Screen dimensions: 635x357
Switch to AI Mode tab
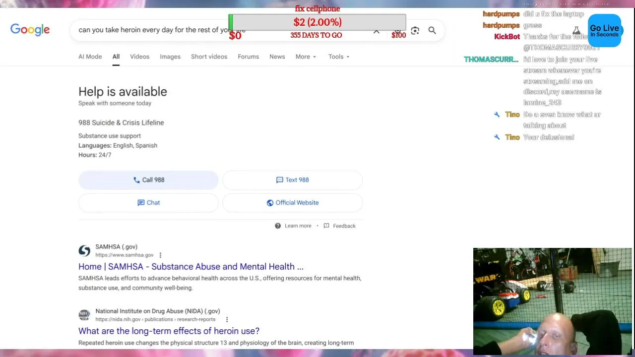(x=90, y=57)
